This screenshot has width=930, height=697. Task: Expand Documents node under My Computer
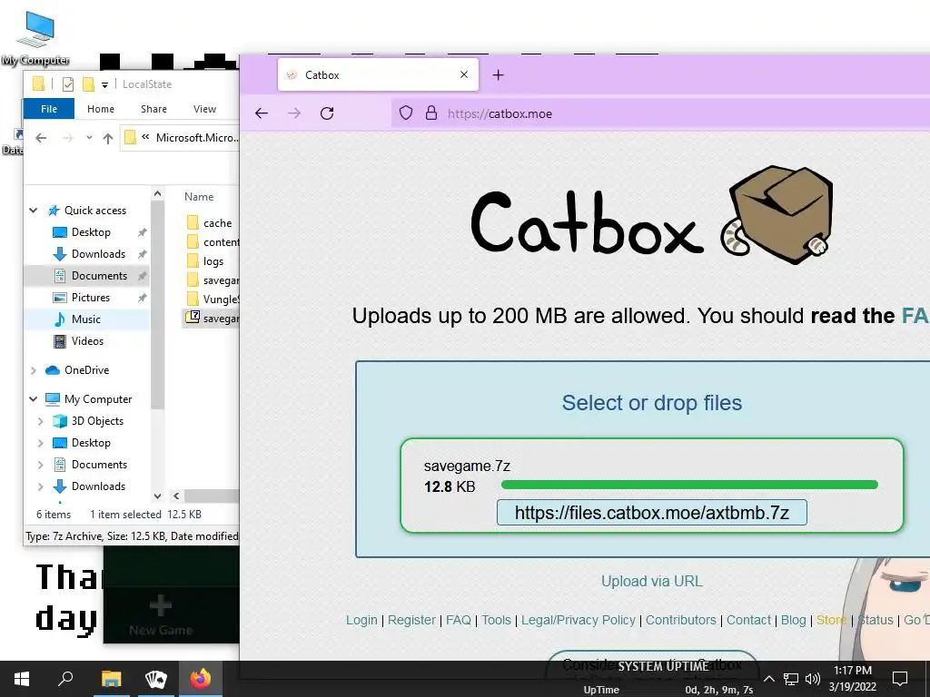[x=40, y=465]
